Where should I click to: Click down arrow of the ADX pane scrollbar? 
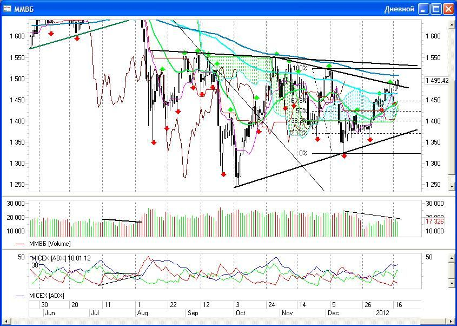(452, 283)
